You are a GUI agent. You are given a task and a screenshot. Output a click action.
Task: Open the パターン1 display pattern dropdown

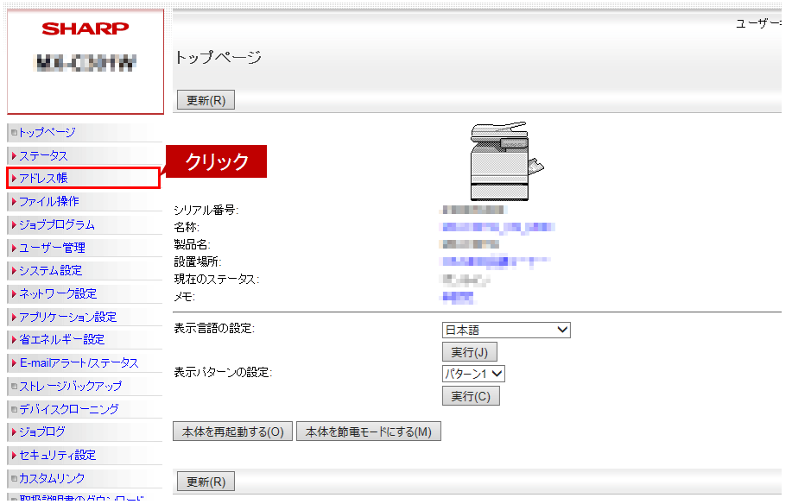pos(473,374)
